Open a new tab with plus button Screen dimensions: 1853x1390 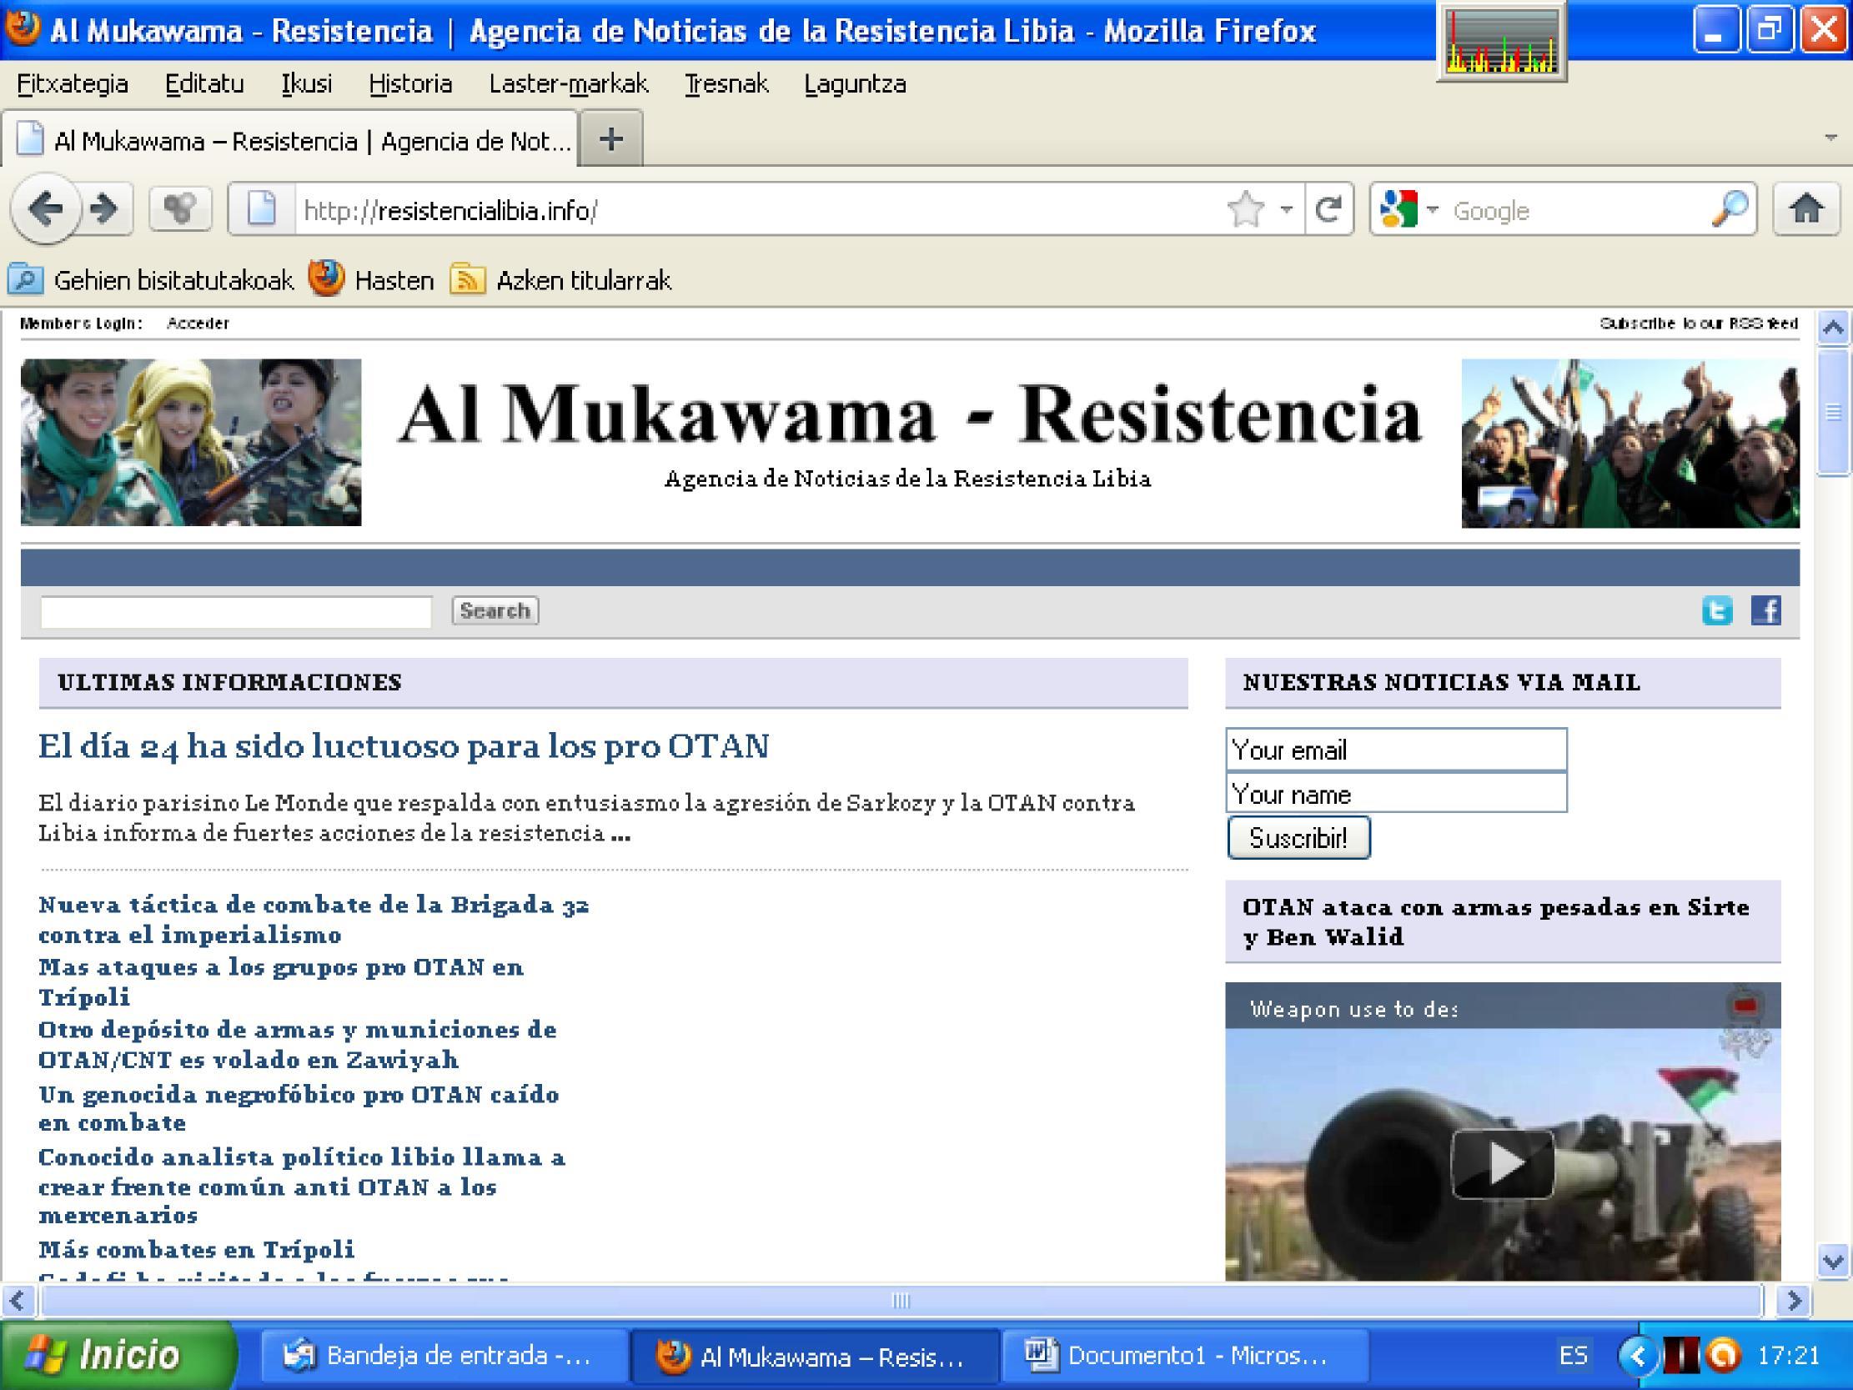pos(611,138)
